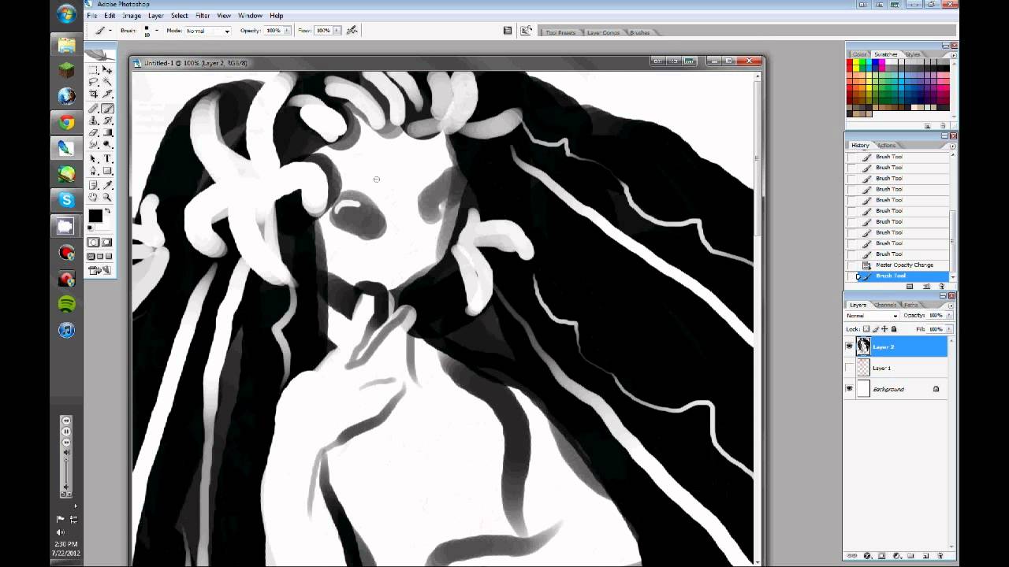The height and width of the screenshot is (567, 1009).
Task: Select the Lasso tool
Action: tap(93, 82)
